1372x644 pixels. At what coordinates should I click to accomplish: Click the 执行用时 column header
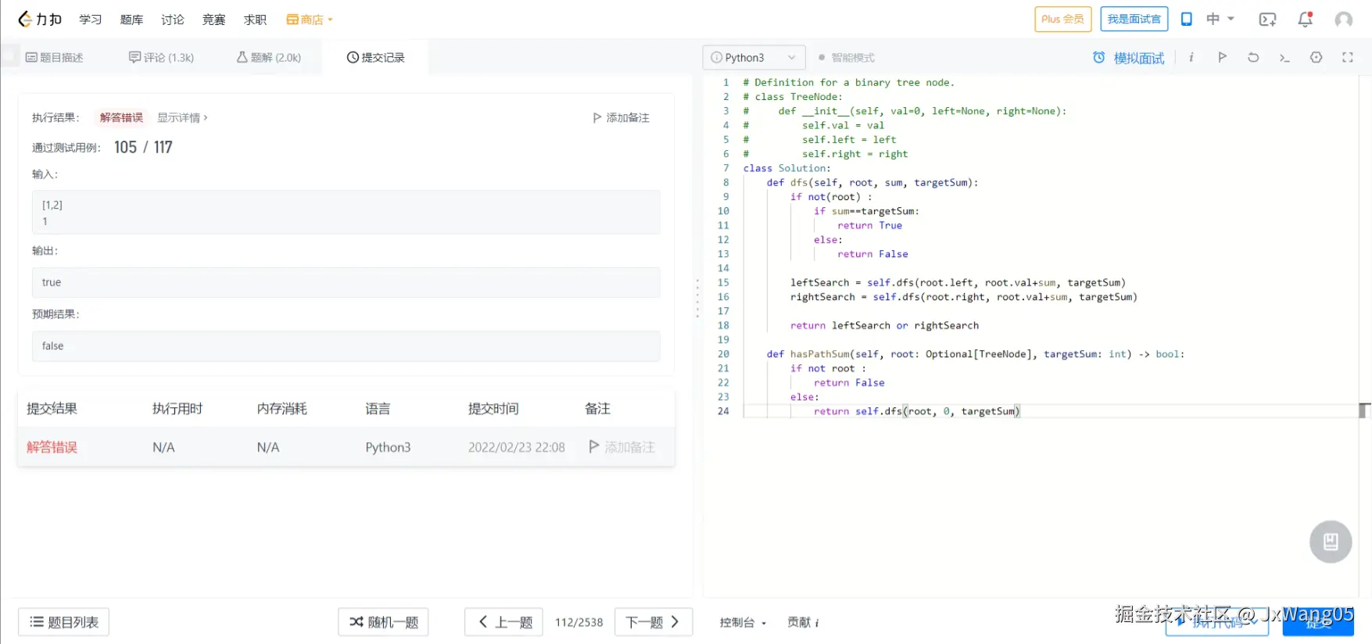177,409
